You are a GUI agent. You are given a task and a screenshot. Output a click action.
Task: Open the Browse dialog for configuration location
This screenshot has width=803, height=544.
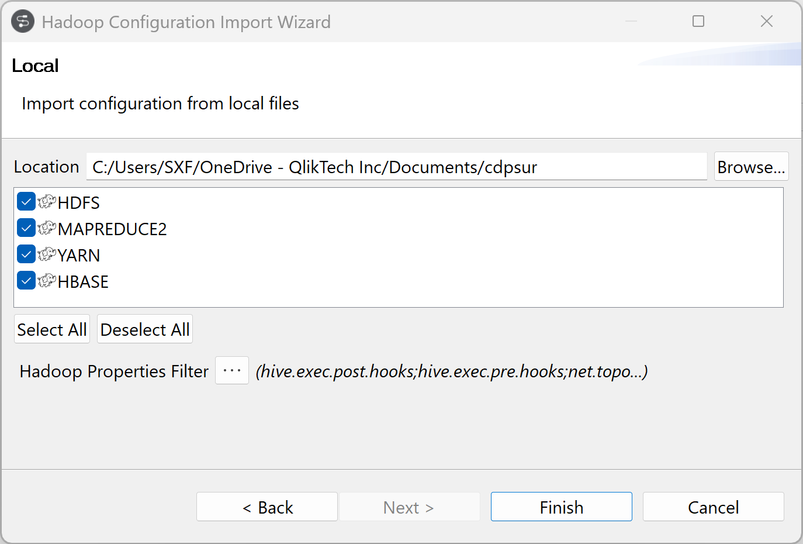pos(751,166)
